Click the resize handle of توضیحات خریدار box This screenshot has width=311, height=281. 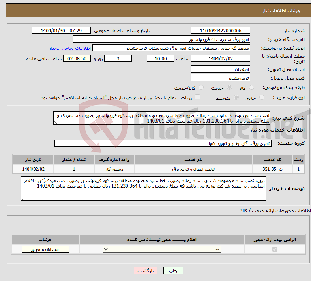(23, 198)
